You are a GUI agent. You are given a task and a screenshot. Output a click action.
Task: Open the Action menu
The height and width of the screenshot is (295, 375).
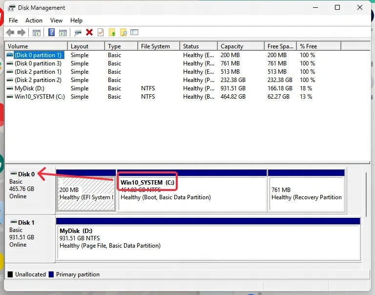[34, 21]
